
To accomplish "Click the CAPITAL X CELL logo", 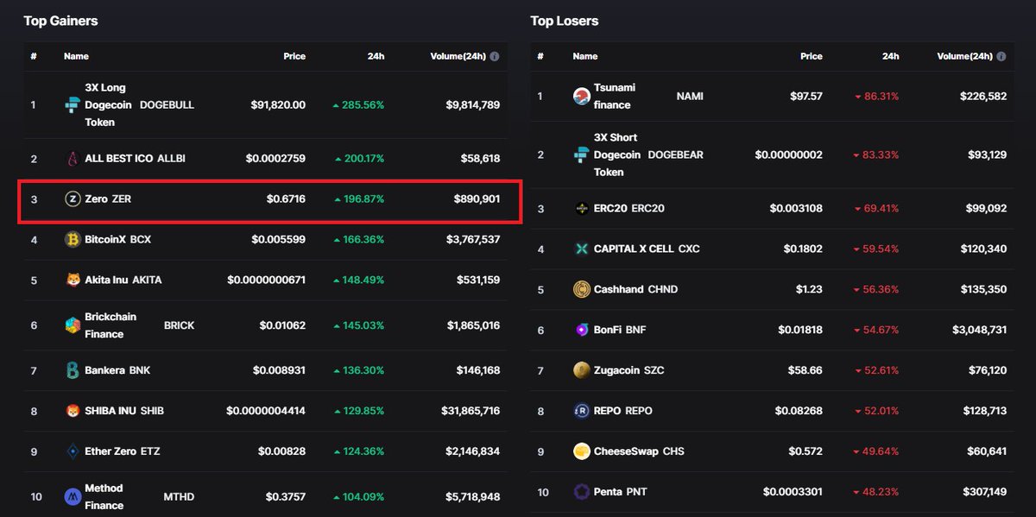I will 580,249.
